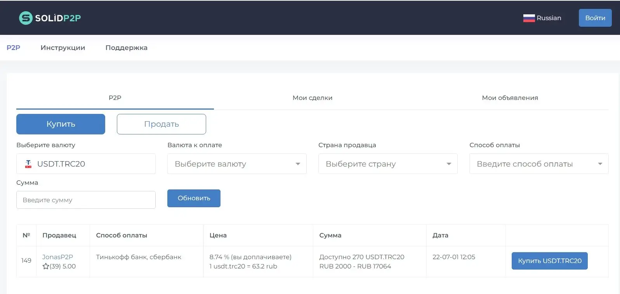Open the payment method dropdown arrow
This screenshot has width=620, height=294.
(x=600, y=164)
